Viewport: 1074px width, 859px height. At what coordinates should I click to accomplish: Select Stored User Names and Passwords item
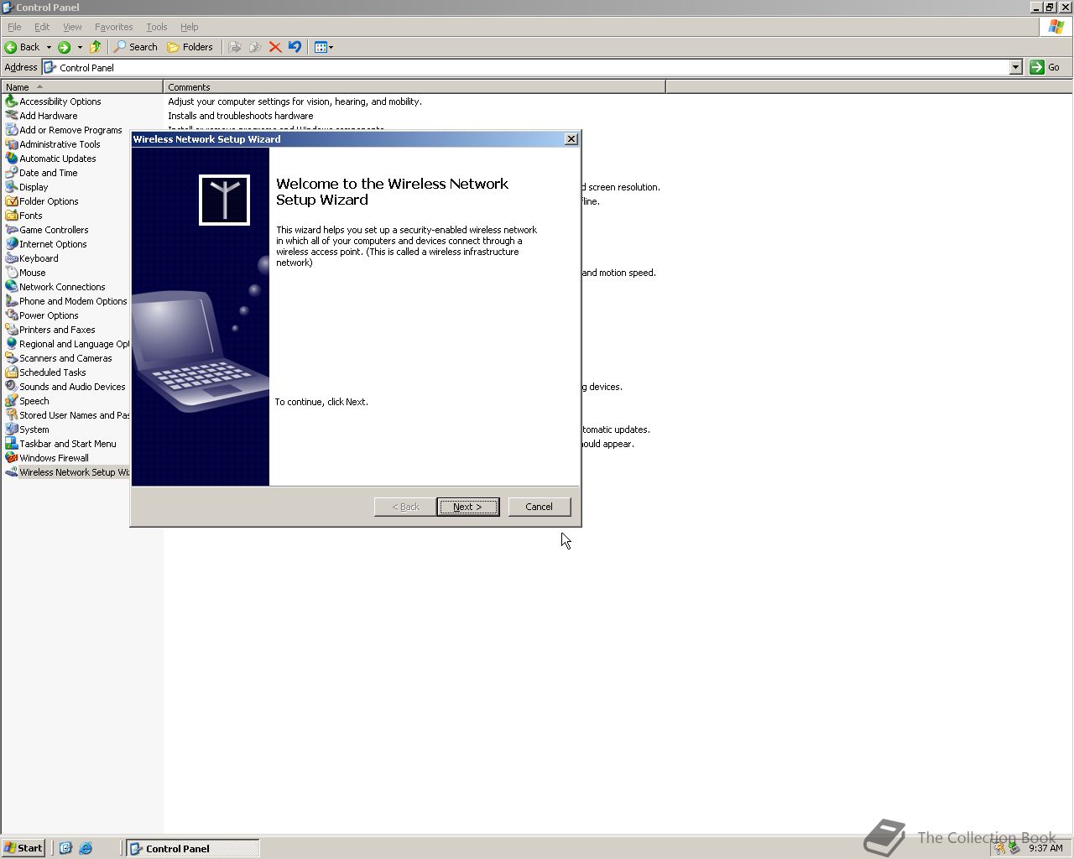(x=67, y=415)
